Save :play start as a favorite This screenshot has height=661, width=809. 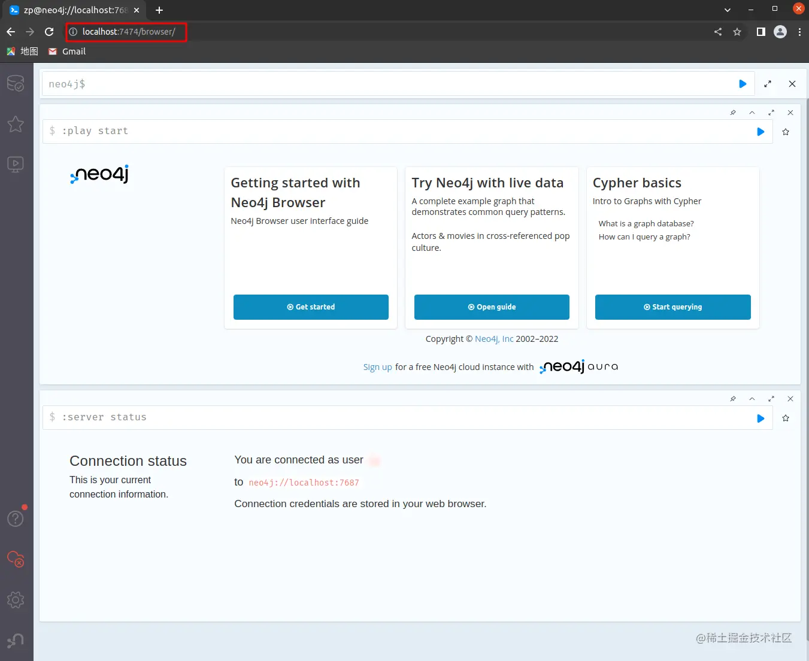[786, 132]
